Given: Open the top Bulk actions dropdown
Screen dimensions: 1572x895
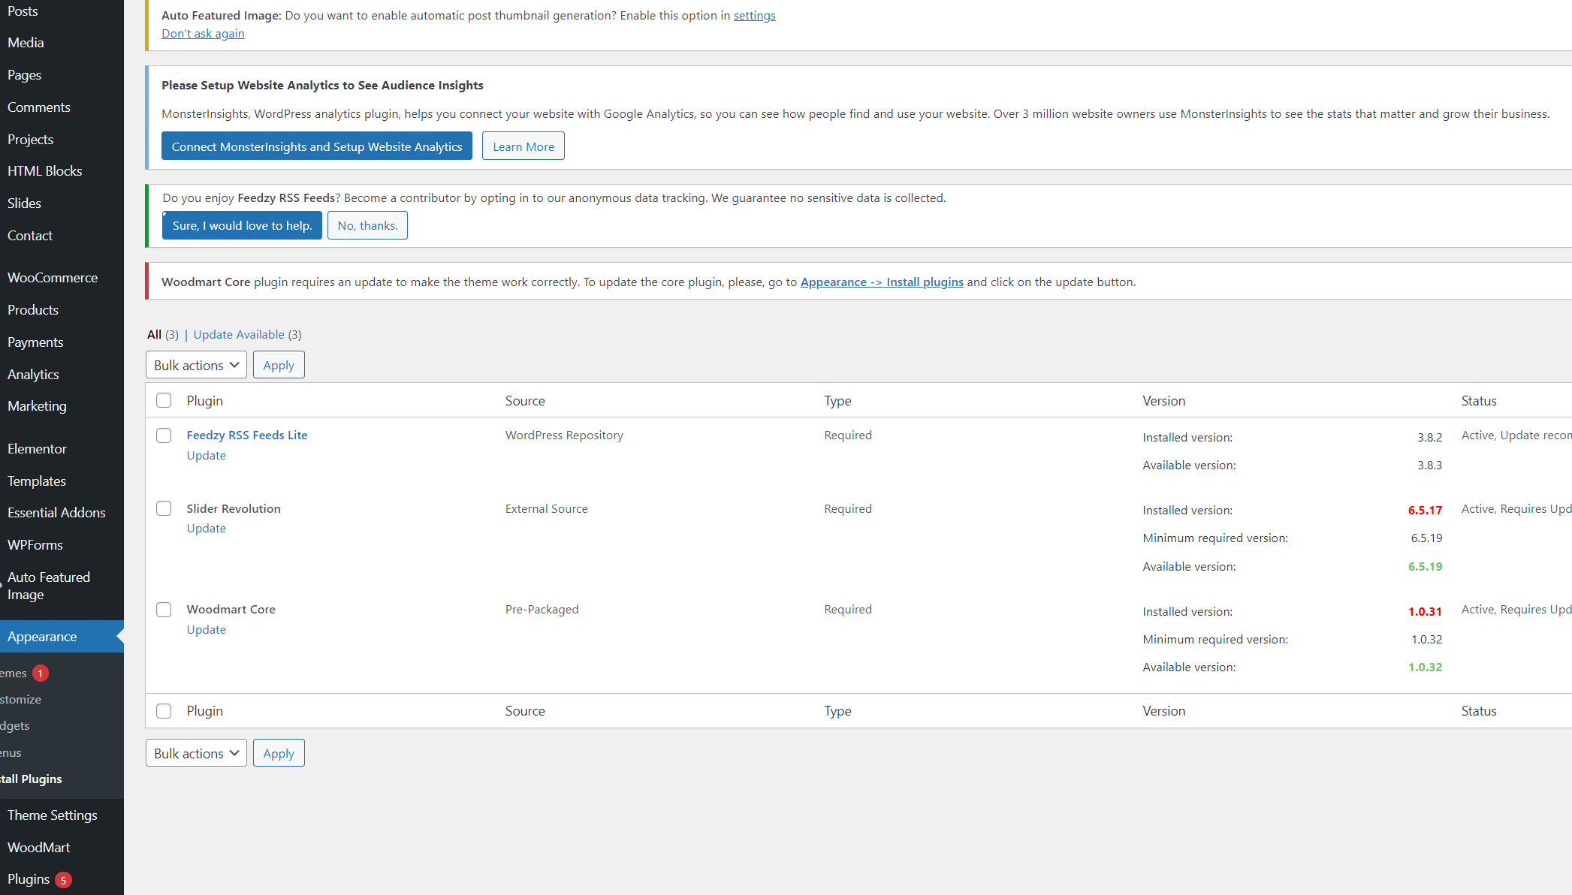Looking at the screenshot, I should pos(196,365).
